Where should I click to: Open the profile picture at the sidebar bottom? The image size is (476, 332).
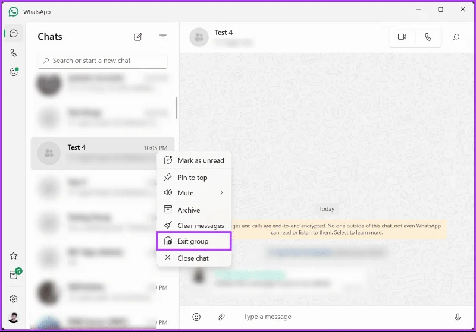click(13, 318)
